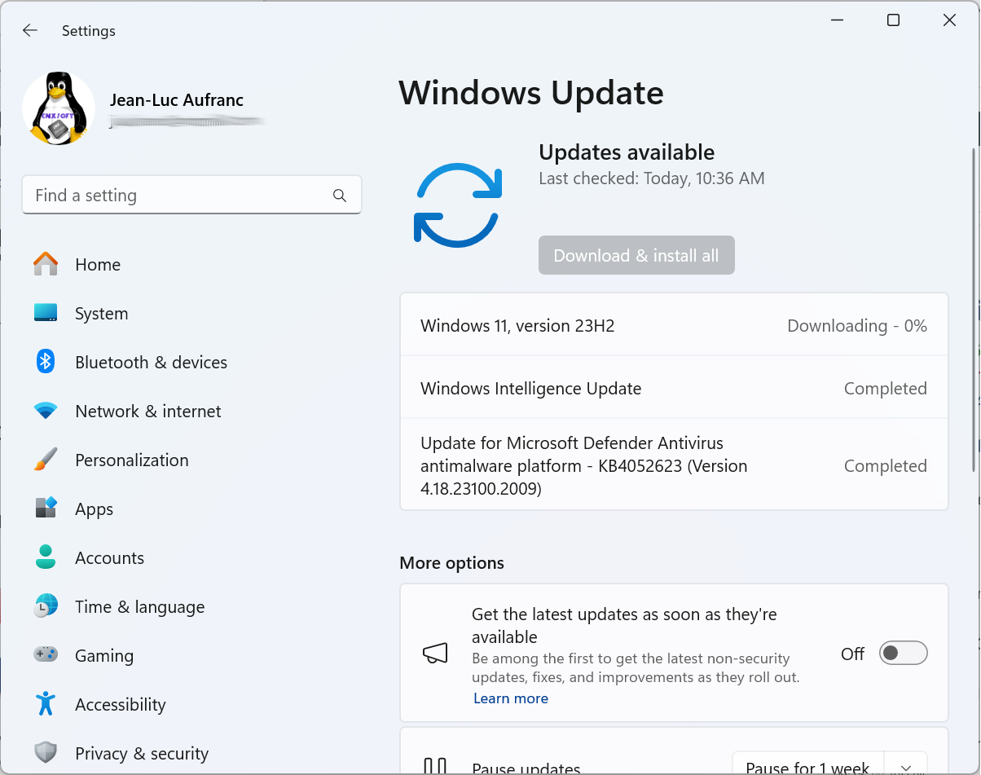Click 'Download & install all' button
981x775 pixels.
[x=636, y=255]
